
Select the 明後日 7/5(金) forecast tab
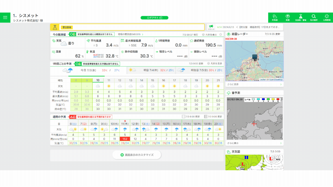coord(200,70)
